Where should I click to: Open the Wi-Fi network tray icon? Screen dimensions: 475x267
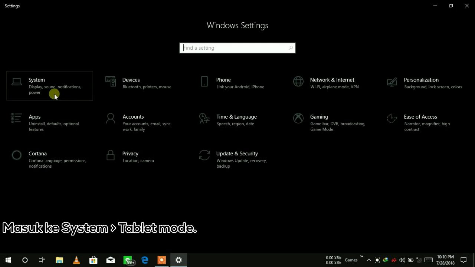(x=419, y=260)
